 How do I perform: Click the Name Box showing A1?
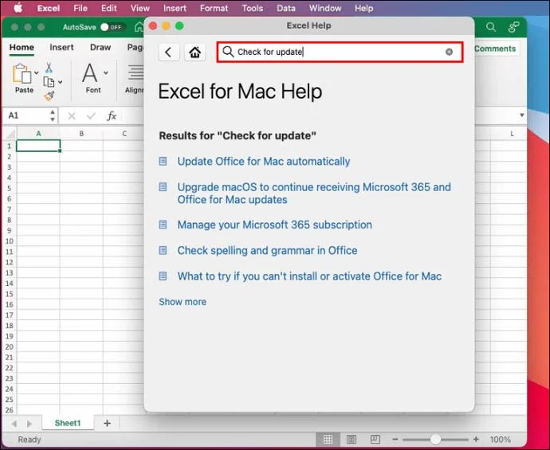(x=26, y=115)
